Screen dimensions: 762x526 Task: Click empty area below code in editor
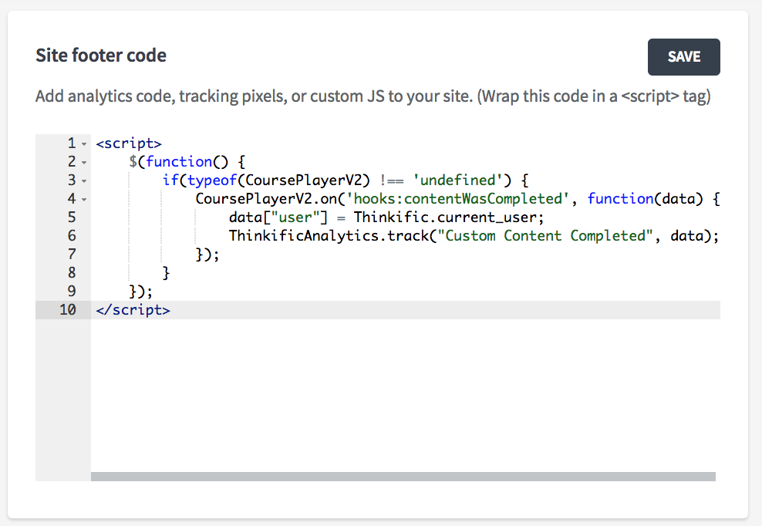coord(403,394)
